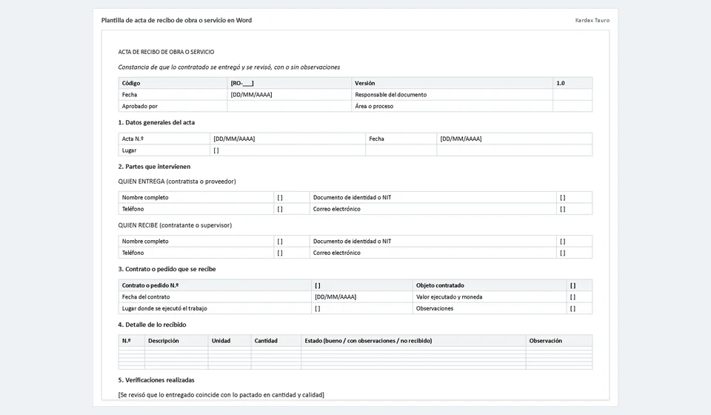Click the section heading '2. Partes que intervienen'
The width and height of the screenshot is (711, 415).
click(x=154, y=167)
